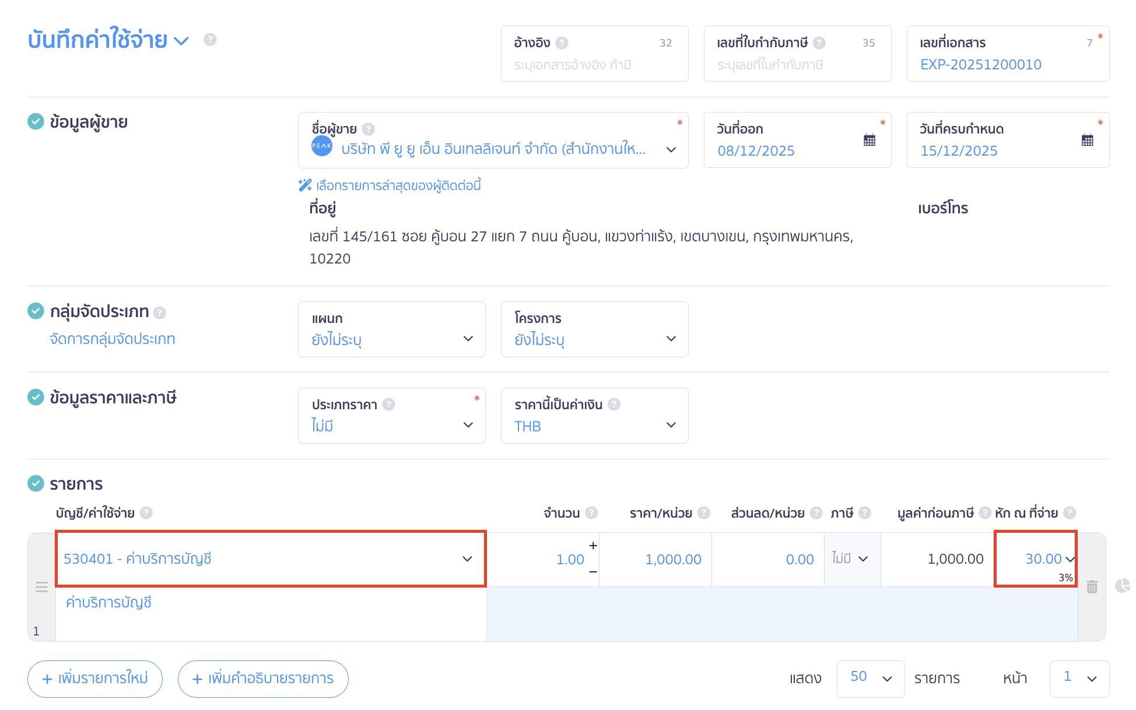Image resolution: width=1136 pixels, height=710 pixels.
Task: Open the ภาษี dropdown showing ไม่มี
Action: tap(851, 558)
